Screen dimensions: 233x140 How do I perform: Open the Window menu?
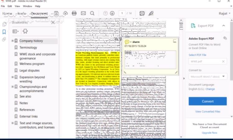click(x=27, y=6)
